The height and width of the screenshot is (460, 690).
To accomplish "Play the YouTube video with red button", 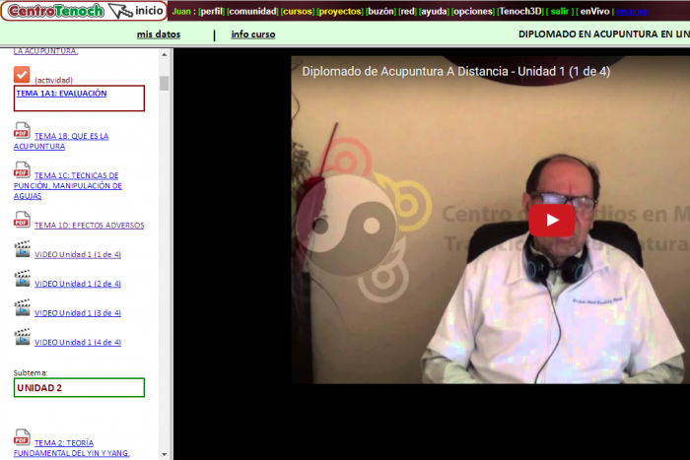I will (x=551, y=219).
